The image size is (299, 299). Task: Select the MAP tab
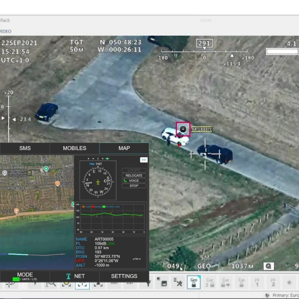coord(124,148)
